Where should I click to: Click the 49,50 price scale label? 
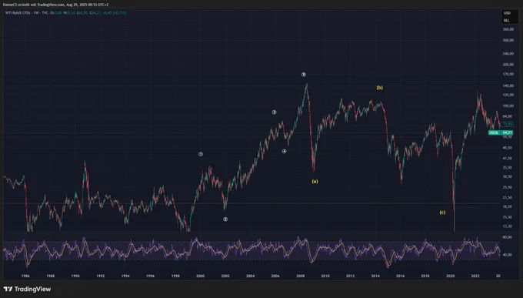click(508, 148)
